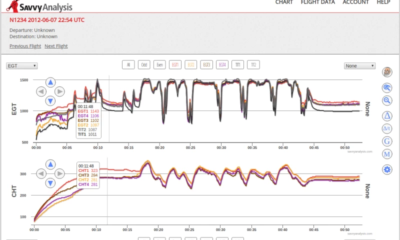400x240 pixels.
Task: Follow the Previous Flight link
Action: point(25,46)
